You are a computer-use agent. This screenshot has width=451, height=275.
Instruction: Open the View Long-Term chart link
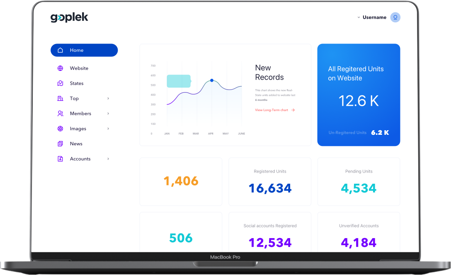tap(274, 110)
